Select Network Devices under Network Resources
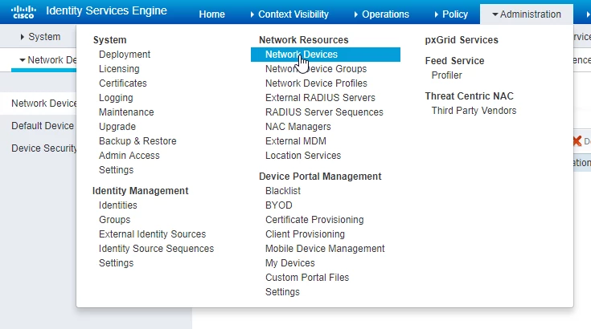591x329 pixels. point(326,55)
